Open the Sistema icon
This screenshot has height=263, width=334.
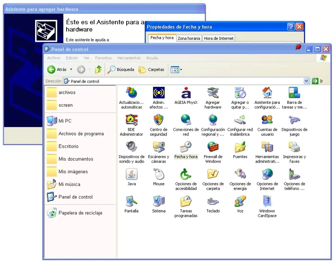click(x=158, y=202)
